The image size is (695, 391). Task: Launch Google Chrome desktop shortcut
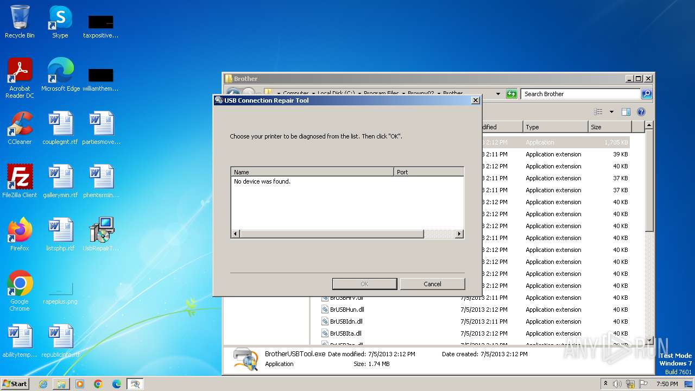pos(20,291)
